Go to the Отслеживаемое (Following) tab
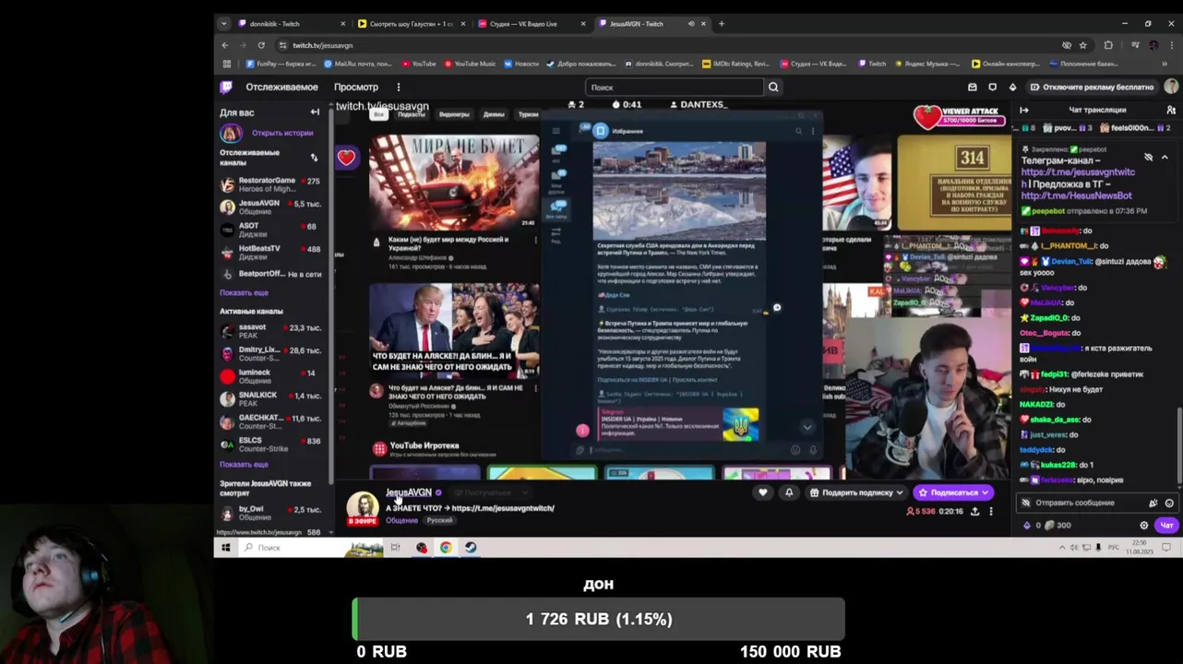 tap(281, 87)
